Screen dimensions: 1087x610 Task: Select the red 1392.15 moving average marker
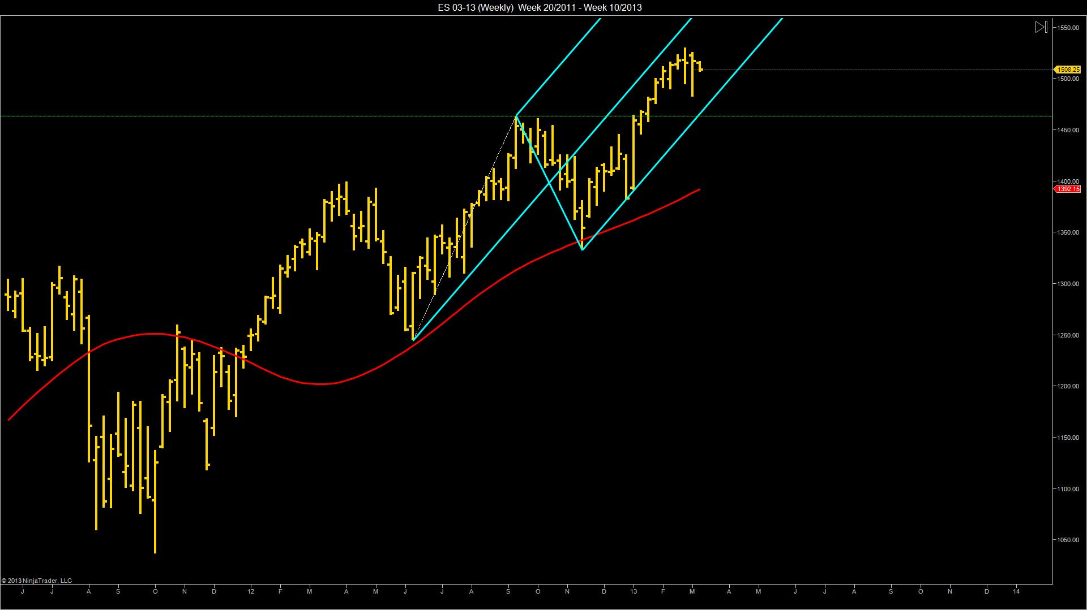tap(1067, 189)
